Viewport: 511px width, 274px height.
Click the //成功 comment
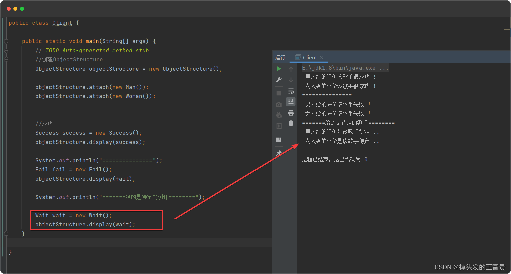[x=44, y=124]
